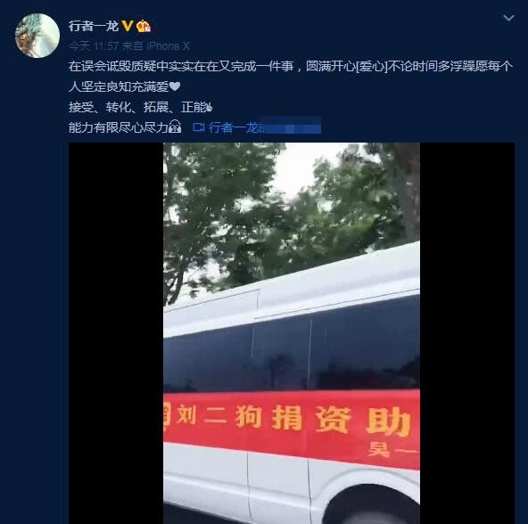This screenshot has width=528, height=524.
Task: Click the iPhone X source link
Action: 168,46
